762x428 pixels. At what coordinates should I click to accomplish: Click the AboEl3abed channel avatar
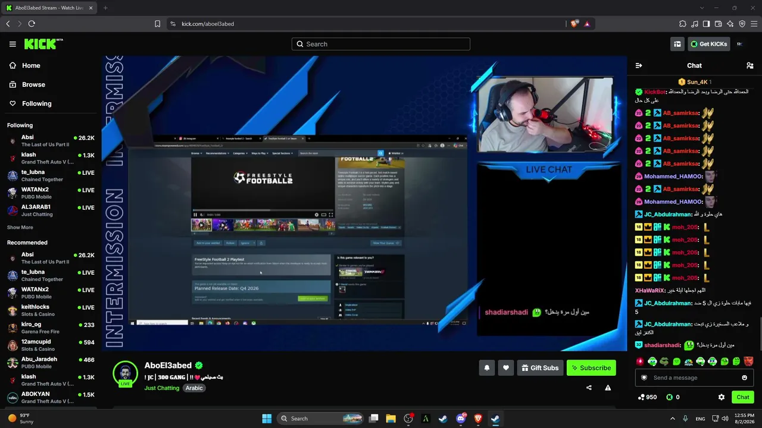pos(125,373)
